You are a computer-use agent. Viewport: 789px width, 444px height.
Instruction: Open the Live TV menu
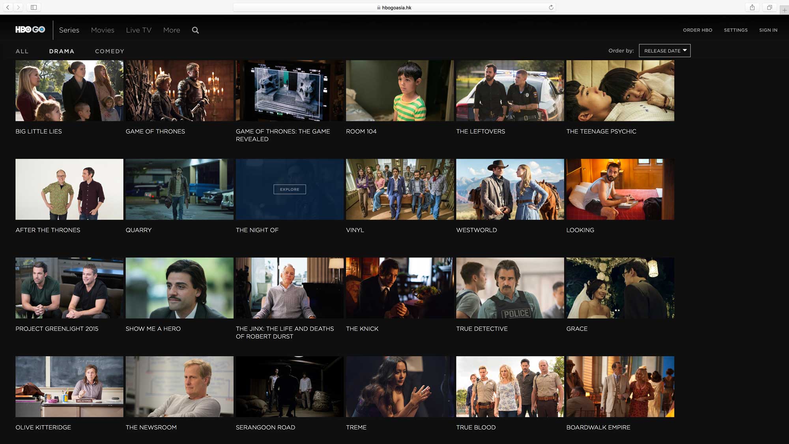point(138,30)
